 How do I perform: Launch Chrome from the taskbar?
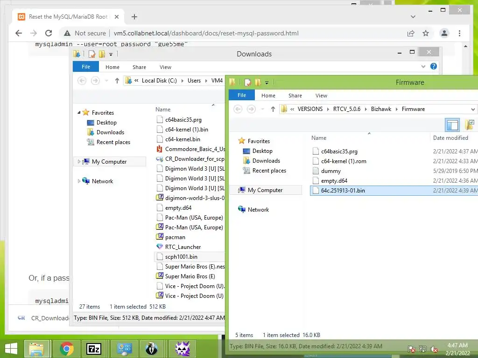(66, 349)
